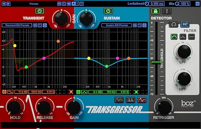Select the green node on the transient EQ curve
This screenshot has width=201, height=129.
26,67
